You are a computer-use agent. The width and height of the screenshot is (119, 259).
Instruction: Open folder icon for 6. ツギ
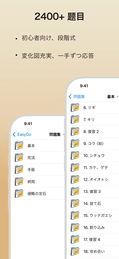coord(75,107)
